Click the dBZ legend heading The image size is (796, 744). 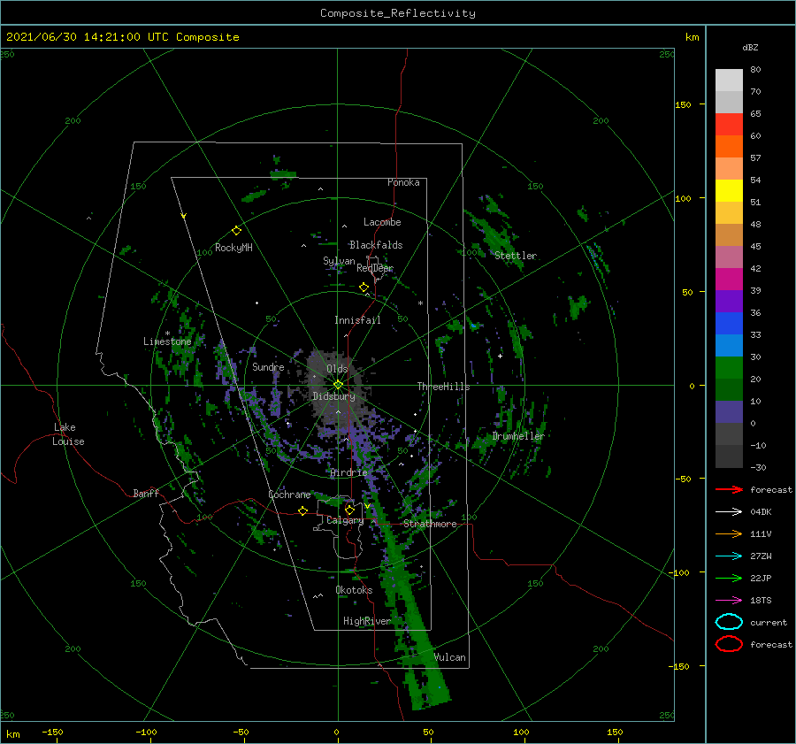(750, 48)
